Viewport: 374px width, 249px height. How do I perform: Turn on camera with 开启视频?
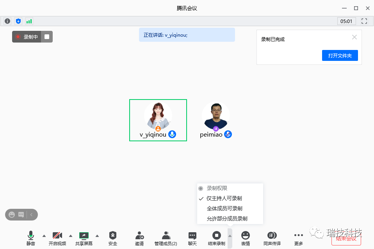coord(57,238)
